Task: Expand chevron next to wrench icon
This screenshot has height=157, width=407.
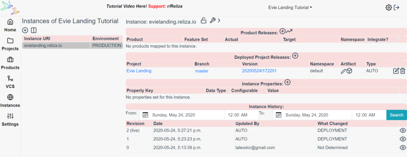Action: coord(219,21)
